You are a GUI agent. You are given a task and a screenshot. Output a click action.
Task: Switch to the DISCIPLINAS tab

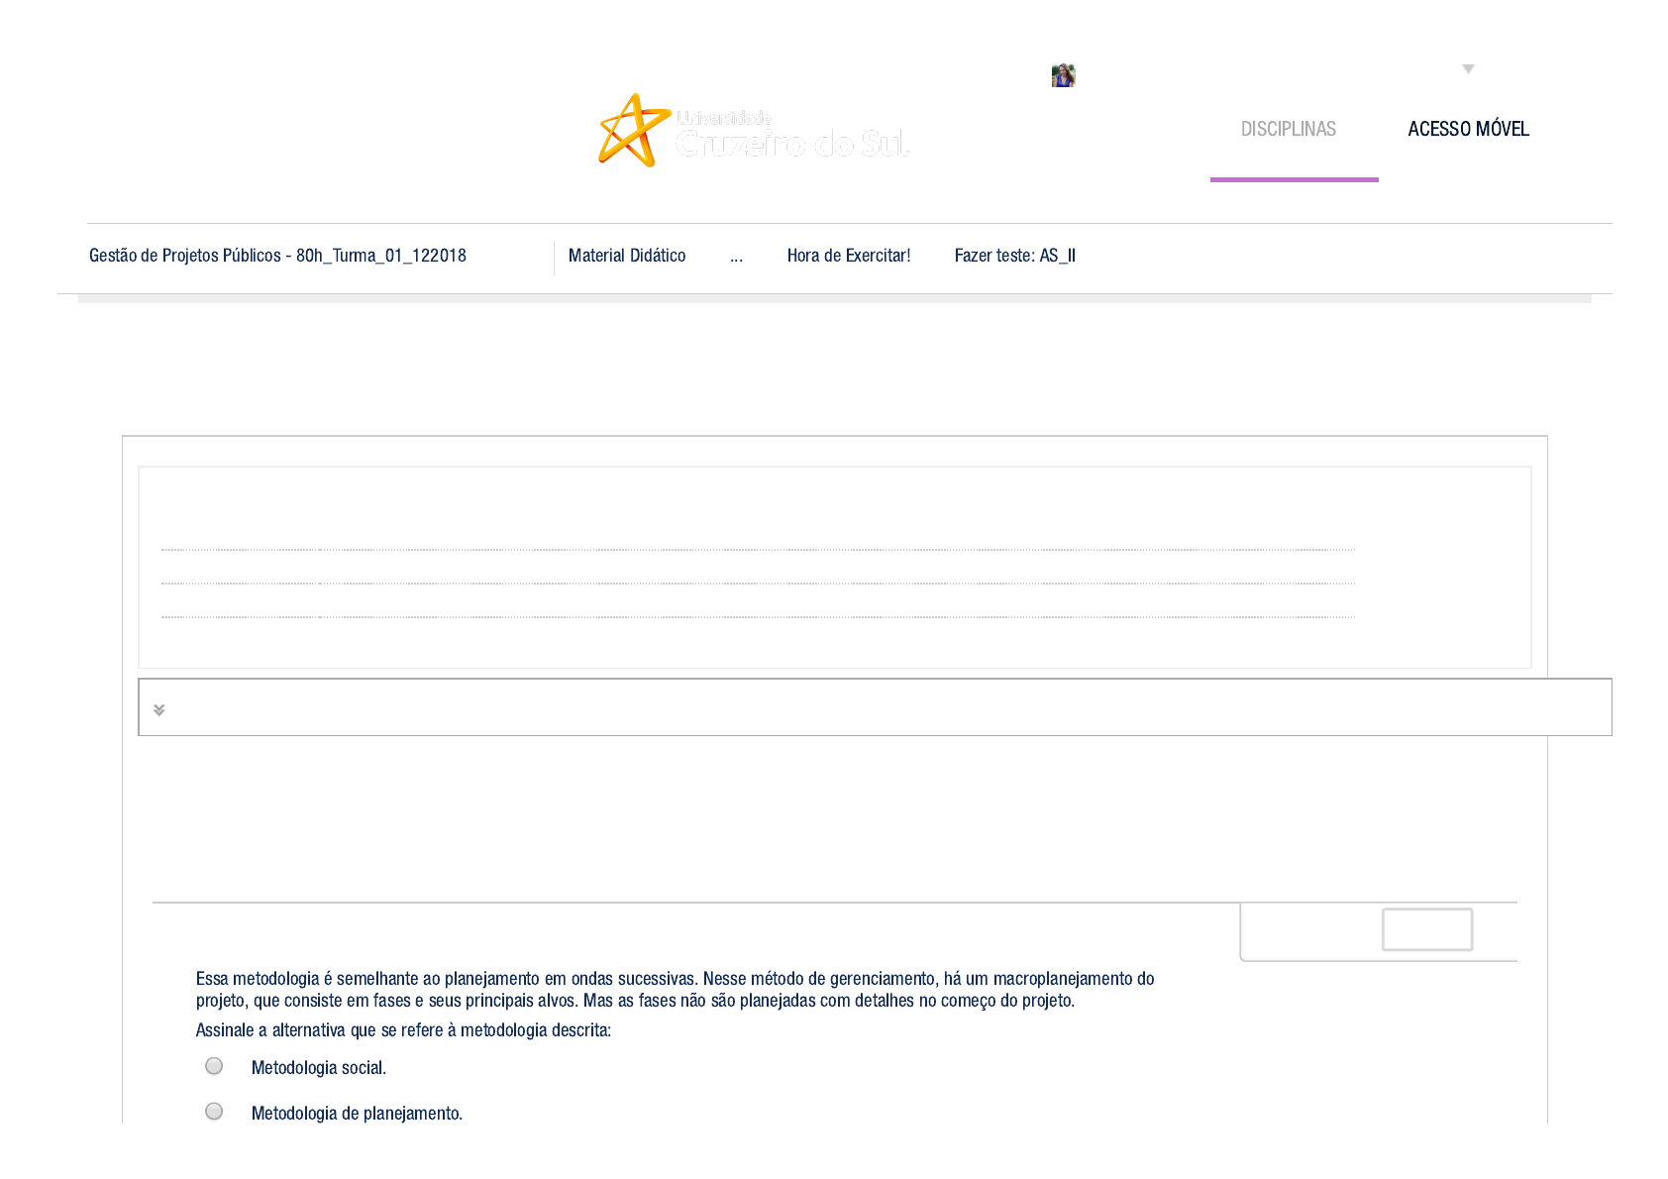point(1289,129)
